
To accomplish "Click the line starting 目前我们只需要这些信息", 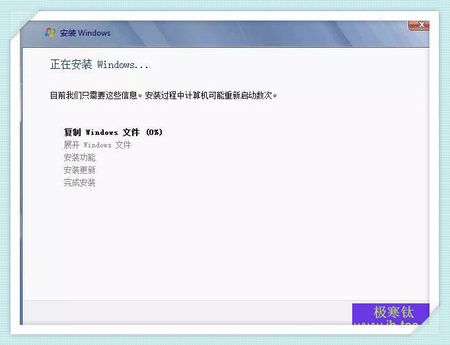I will coord(164,95).
